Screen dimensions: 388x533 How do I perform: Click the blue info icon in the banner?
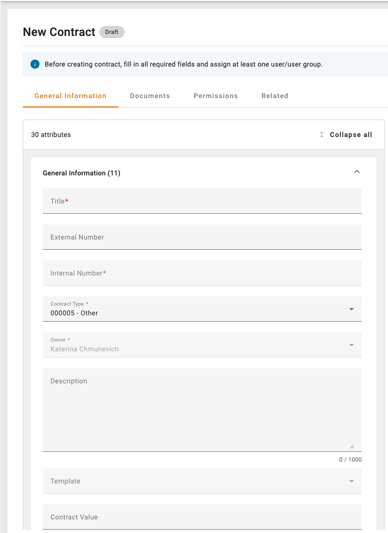[34, 64]
